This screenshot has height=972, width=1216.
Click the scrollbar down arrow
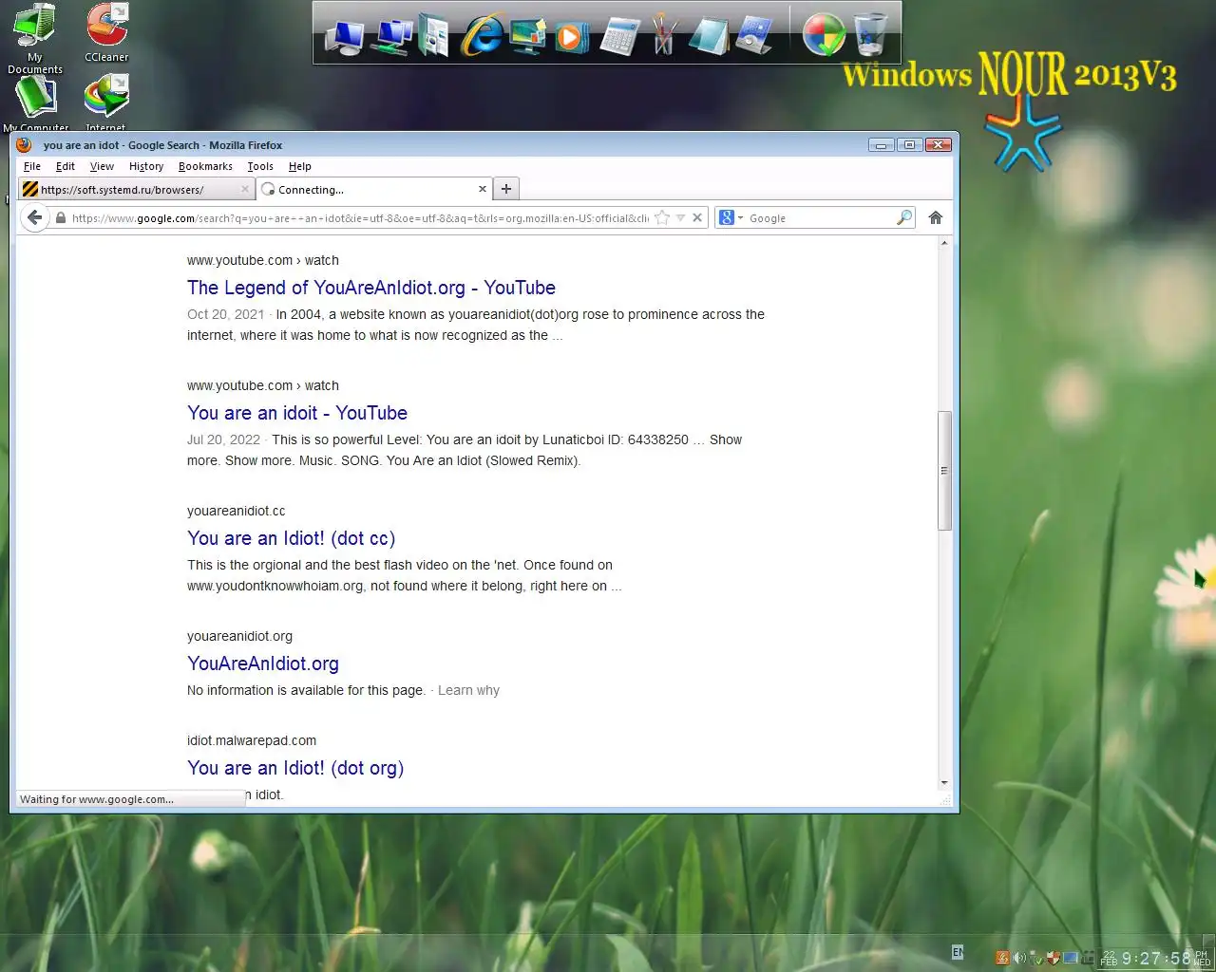(x=944, y=783)
